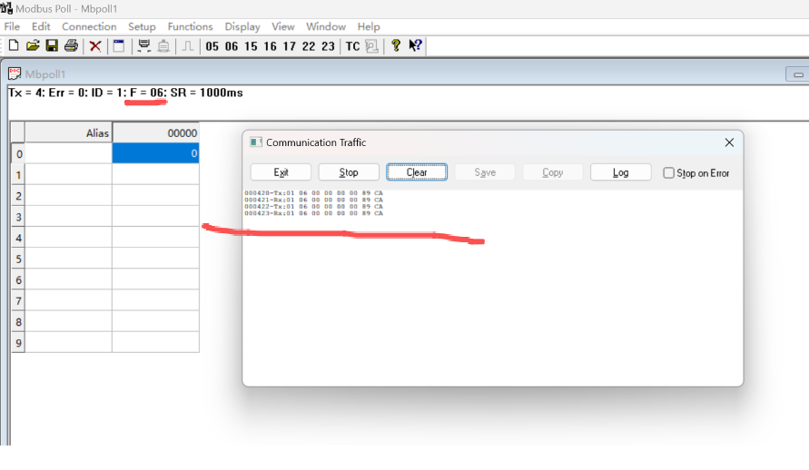Click the yellow Help question mark icon
Screen dimensions: 809x470
click(396, 45)
